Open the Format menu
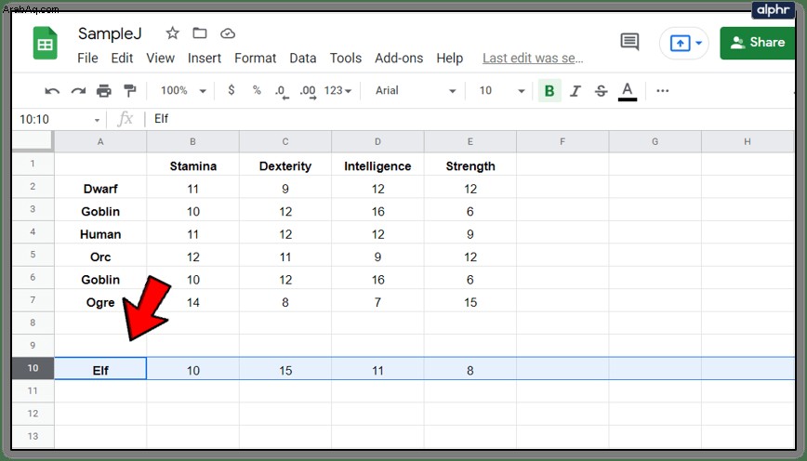Image resolution: width=807 pixels, height=461 pixels. [256, 59]
